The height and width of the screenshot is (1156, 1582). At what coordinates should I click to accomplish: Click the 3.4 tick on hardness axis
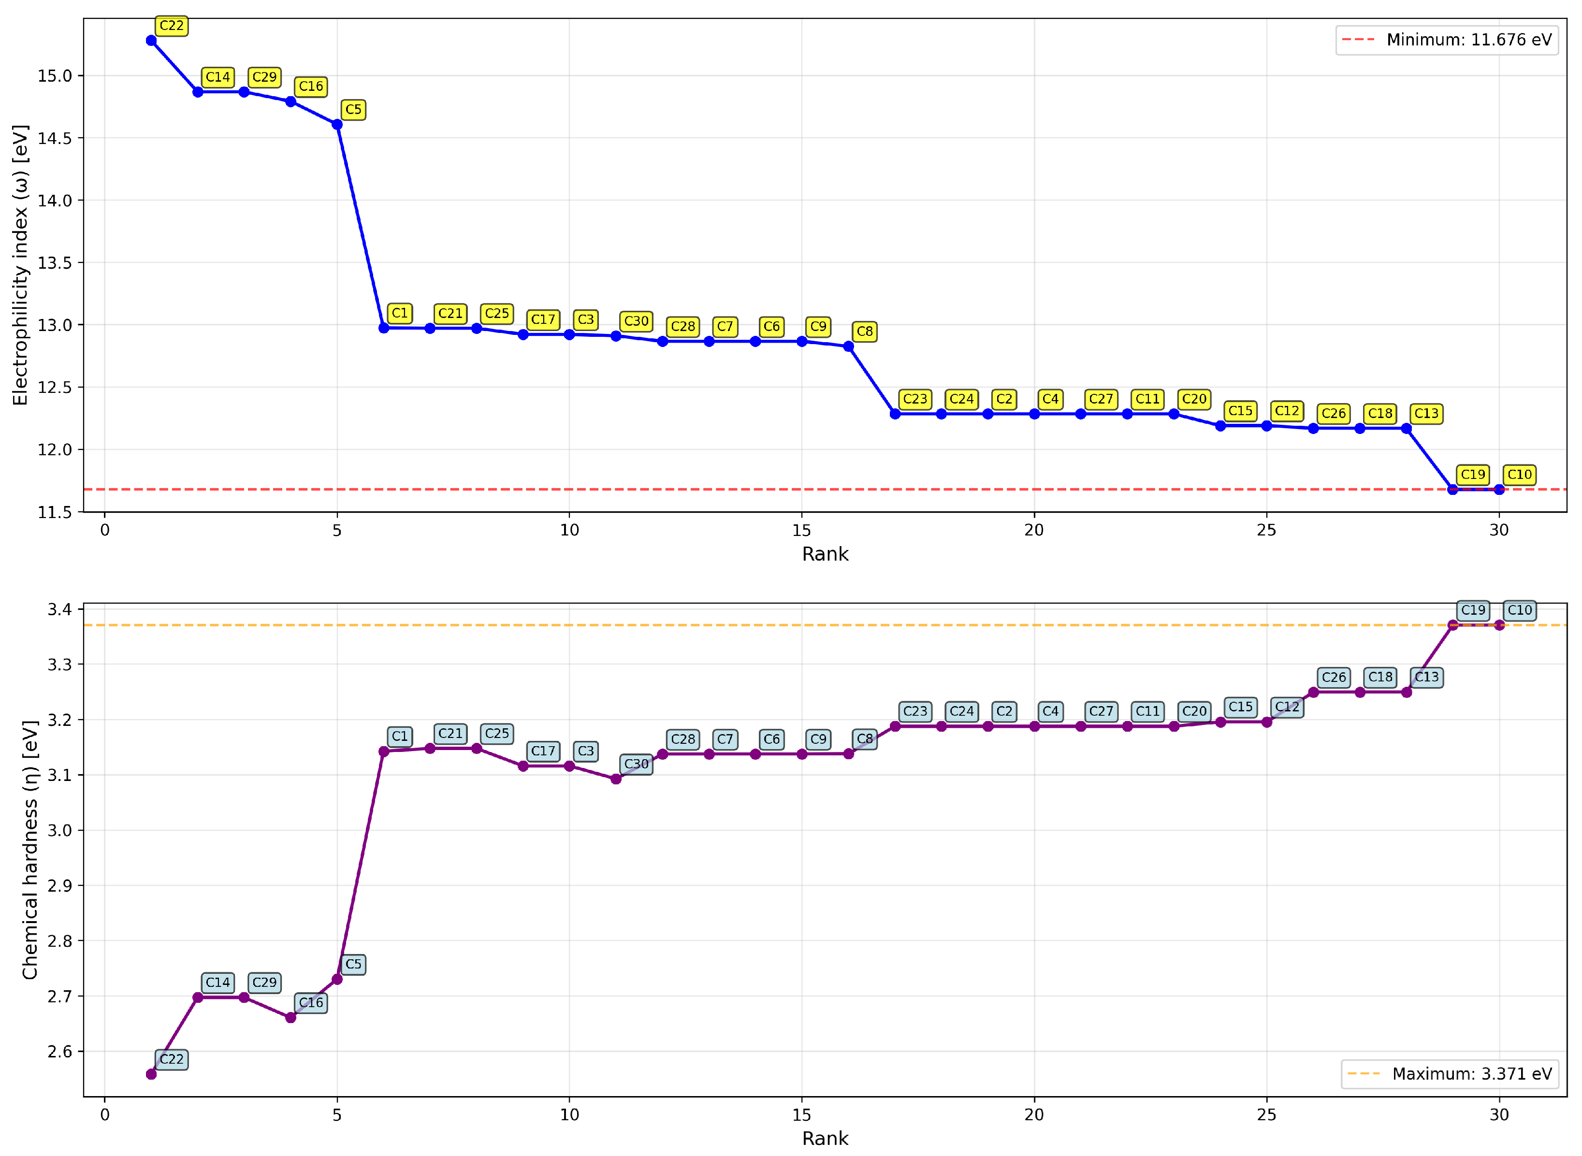point(59,609)
